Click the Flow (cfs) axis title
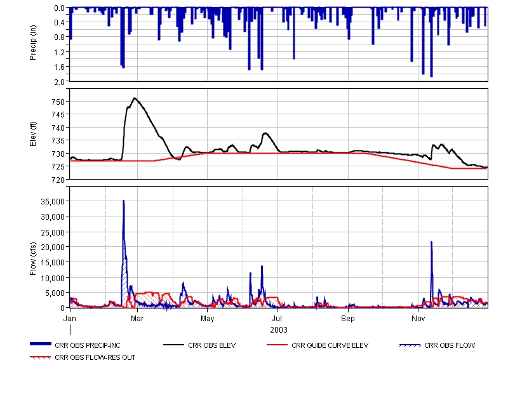 click(33, 259)
